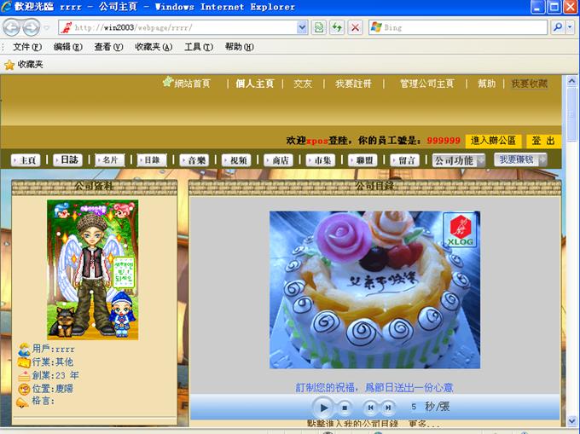Click the IE refresh page icon

click(337, 27)
